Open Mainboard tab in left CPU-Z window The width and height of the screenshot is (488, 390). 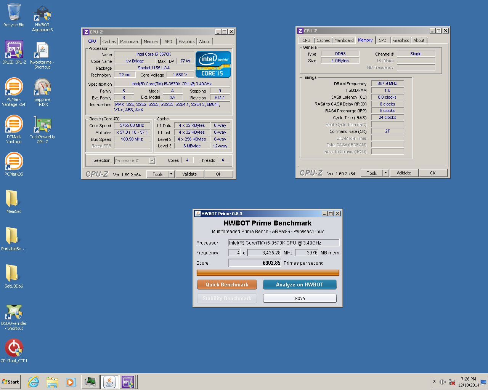coord(130,42)
